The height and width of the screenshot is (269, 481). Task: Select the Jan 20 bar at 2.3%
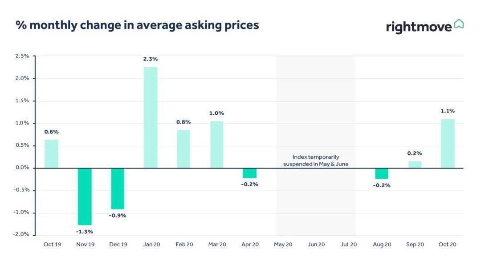click(150, 117)
